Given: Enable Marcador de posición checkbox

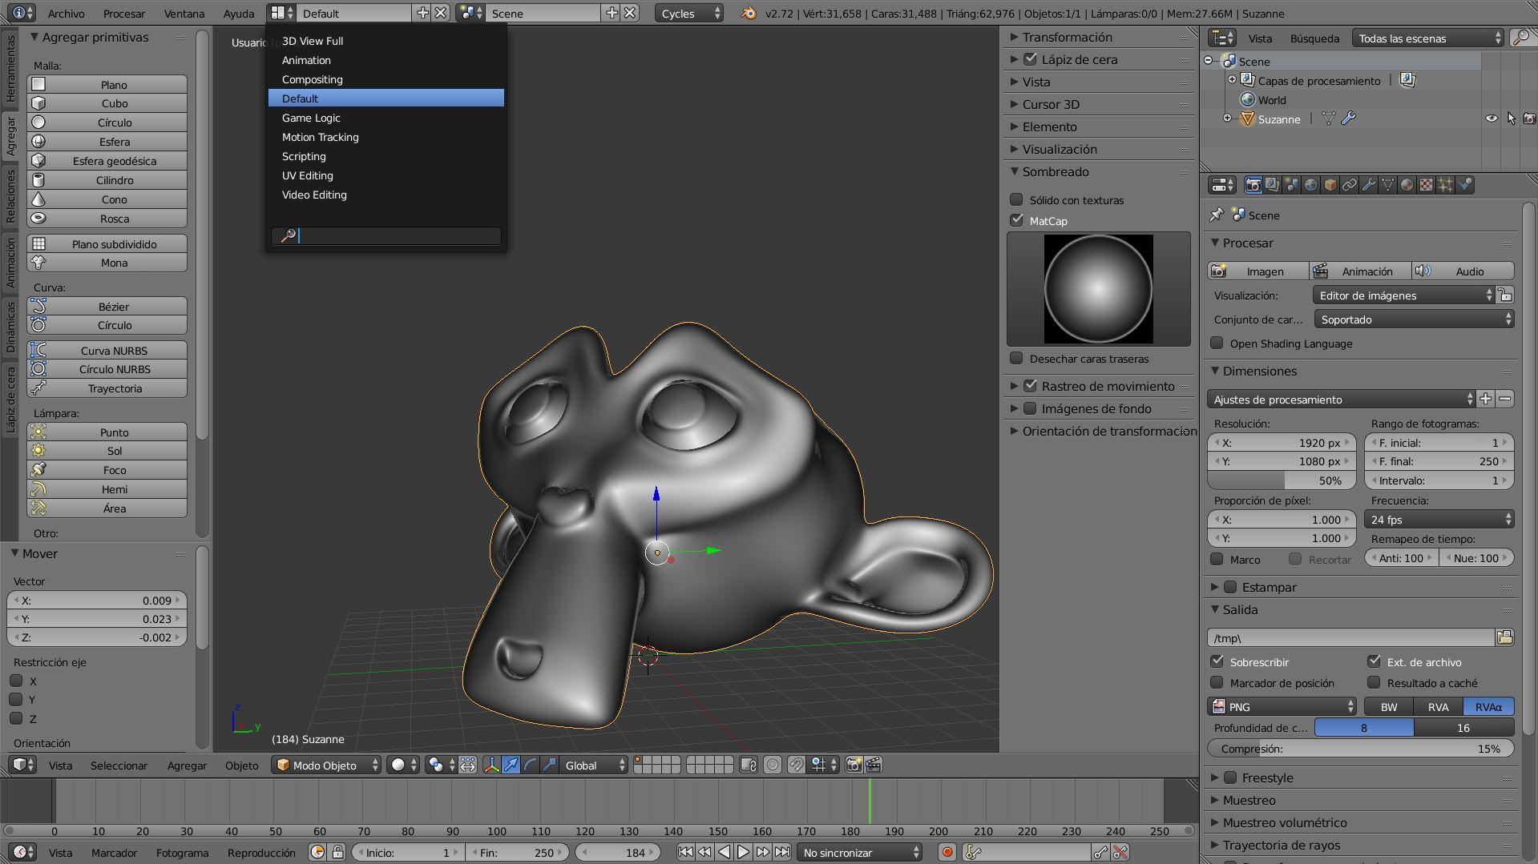Looking at the screenshot, I should (1217, 682).
